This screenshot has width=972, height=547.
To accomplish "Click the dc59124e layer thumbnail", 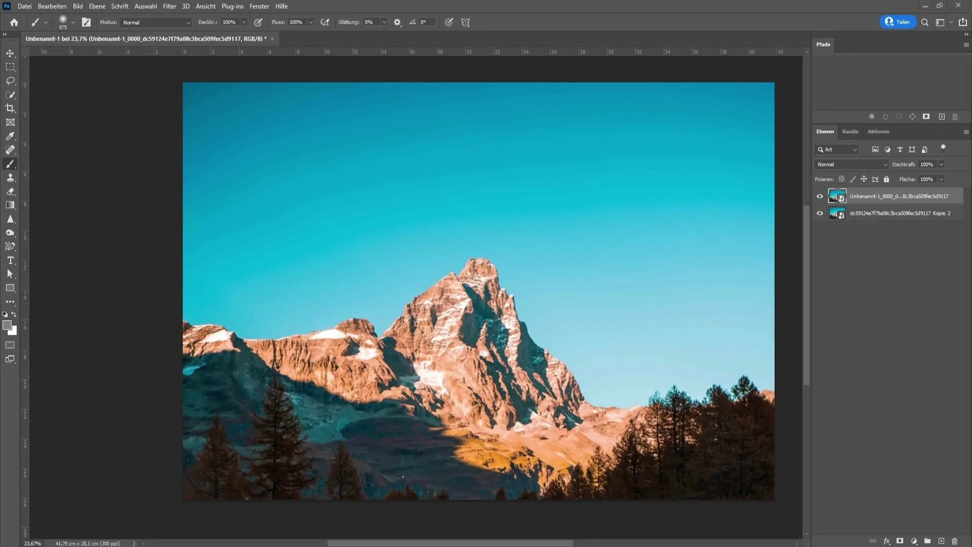I will 836,212.
